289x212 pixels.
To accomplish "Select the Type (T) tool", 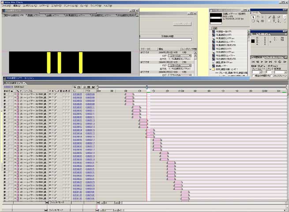I will tap(274, 21).
